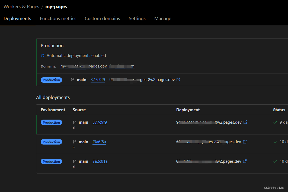The image size is (288, 192).
Task: Open external link icon for 7a2c01a deployment
Action: click(x=245, y=161)
